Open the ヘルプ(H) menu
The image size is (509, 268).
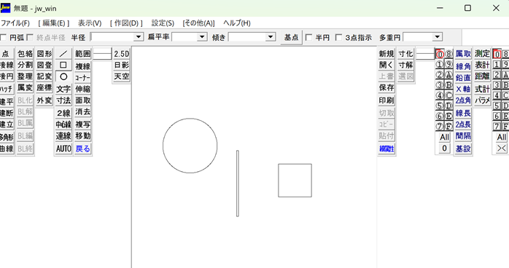[x=237, y=23]
